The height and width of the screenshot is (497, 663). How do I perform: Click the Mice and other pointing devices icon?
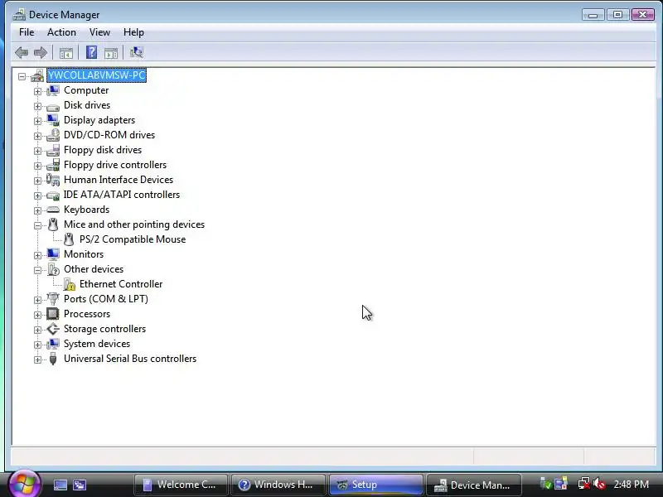point(53,224)
